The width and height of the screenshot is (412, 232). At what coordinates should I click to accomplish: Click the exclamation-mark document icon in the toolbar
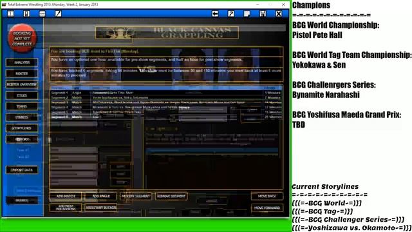coord(26,14)
